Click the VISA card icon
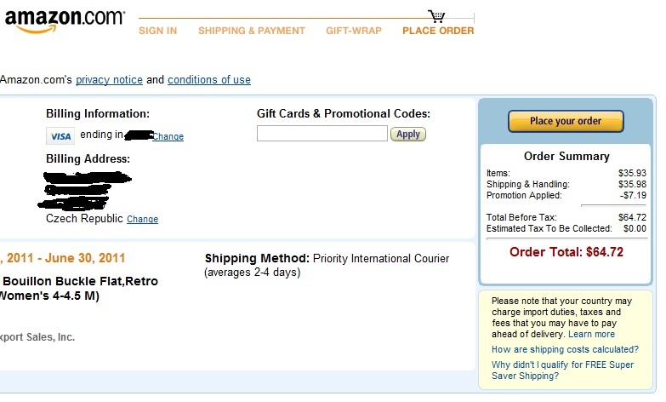This screenshot has height=402, width=666. (x=60, y=136)
